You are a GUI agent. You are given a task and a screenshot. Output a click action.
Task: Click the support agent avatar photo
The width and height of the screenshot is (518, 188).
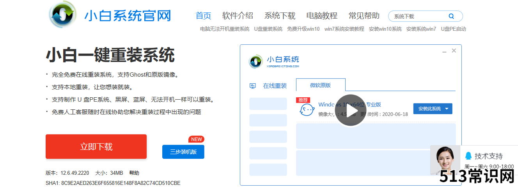(x=445, y=160)
